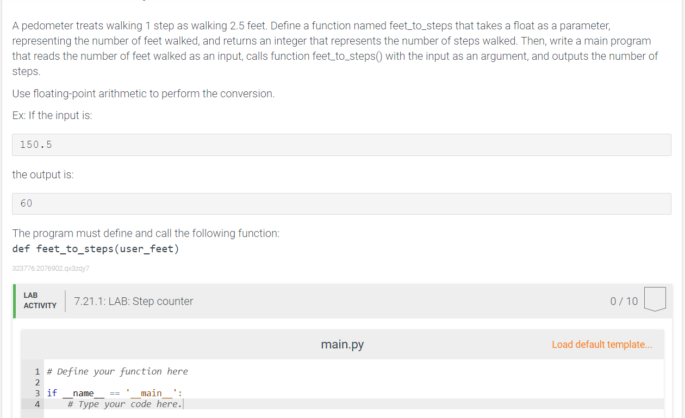Click line number 1 in the gutter

pyautogui.click(x=37, y=372)
